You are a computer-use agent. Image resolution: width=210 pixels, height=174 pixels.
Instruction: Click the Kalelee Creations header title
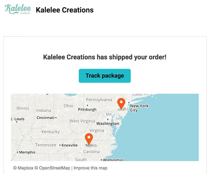tap(65, 10)
